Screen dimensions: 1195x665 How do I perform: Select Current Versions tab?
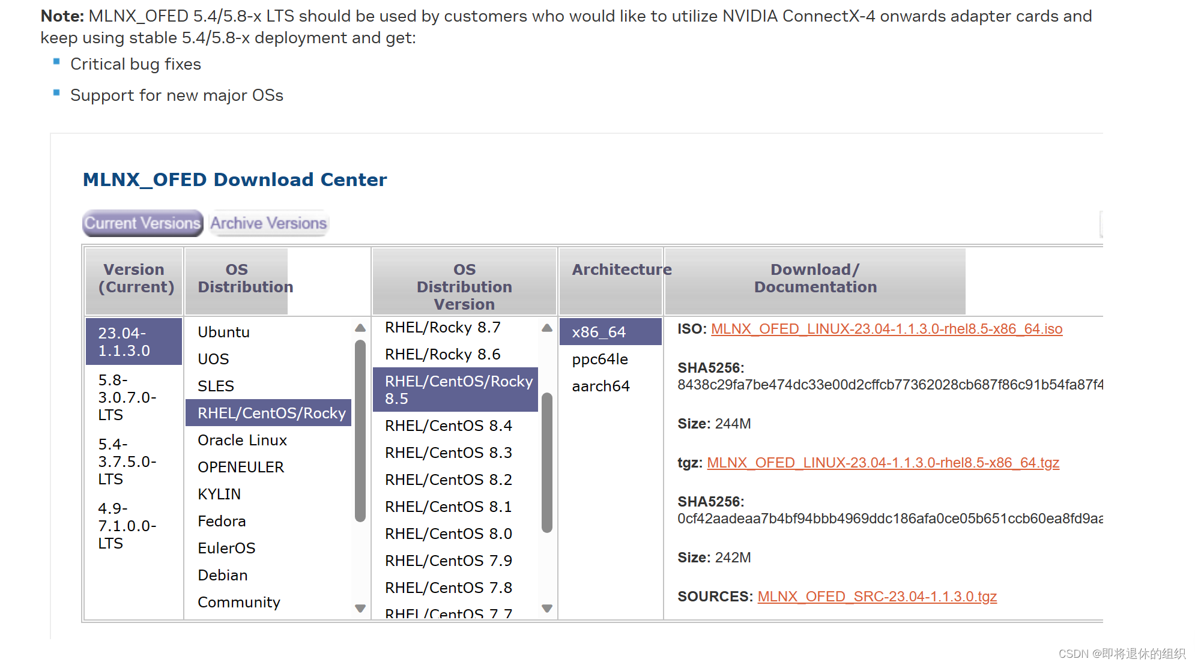142,223
